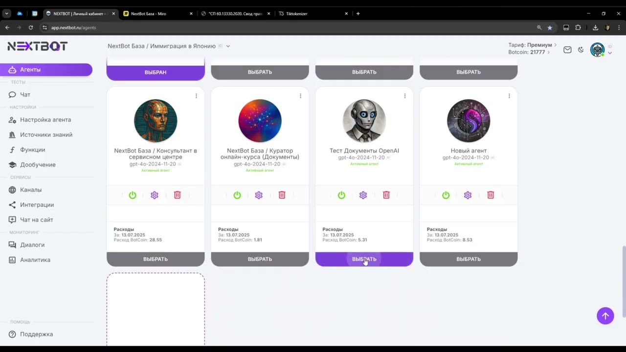
Task: Delete Консультант в сервисном центре agent with trash icon
Action: [x=177, y=195]
